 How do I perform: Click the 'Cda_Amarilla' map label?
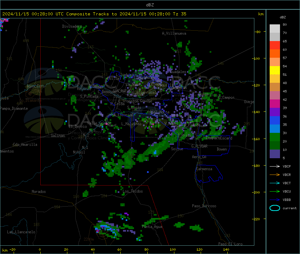(x=25, y=145)
